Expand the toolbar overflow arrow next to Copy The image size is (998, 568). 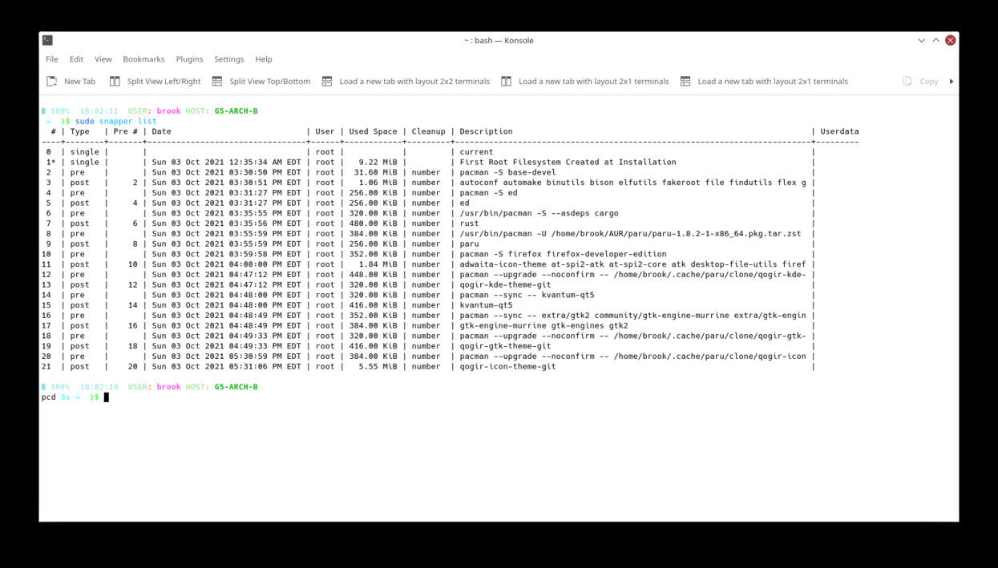pyautogui.click(x=950, y=80)
